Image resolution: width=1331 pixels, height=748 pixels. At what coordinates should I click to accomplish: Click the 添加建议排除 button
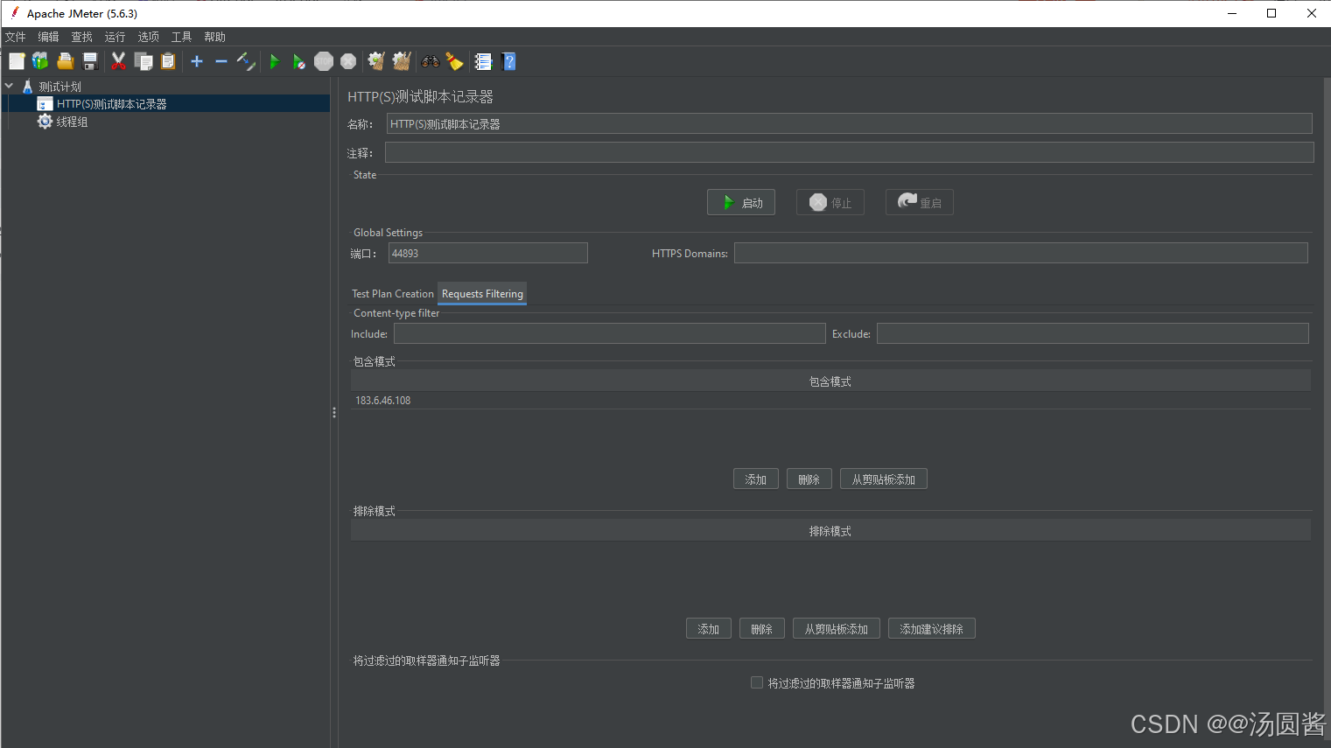pyautogui.click(x=932, y=629)
